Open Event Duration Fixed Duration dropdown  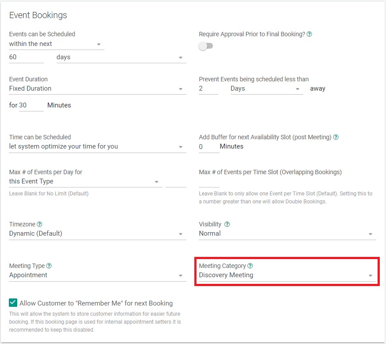point(97,89)
